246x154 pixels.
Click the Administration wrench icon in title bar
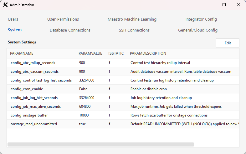pos(5,5)
